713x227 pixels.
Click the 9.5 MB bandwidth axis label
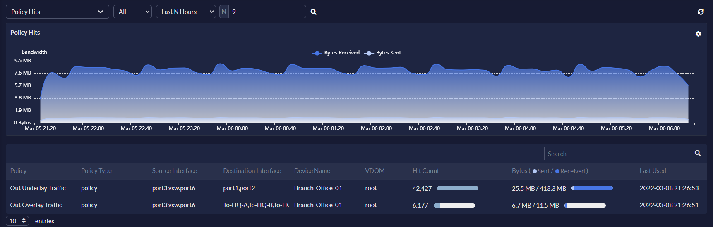tap(23, 61)
